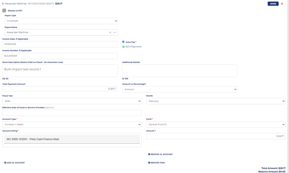This screenshot has height=173, width=289.
Task: Open the Amount or Percentage dropdown
Action: 180,89
